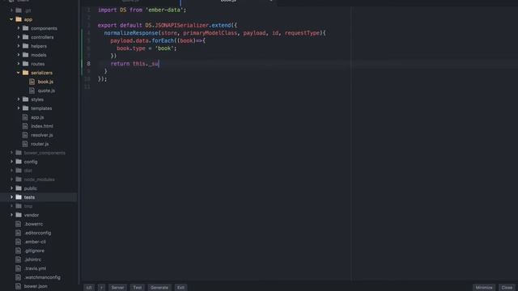Click the quote.js file icon

click(32, 91)
